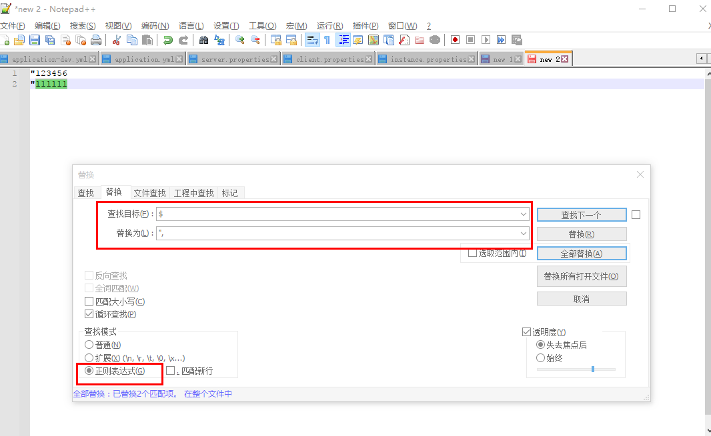711x436 pixels.
Task: Switch to application-dev.yml document tab
Action: click(49, 59)
